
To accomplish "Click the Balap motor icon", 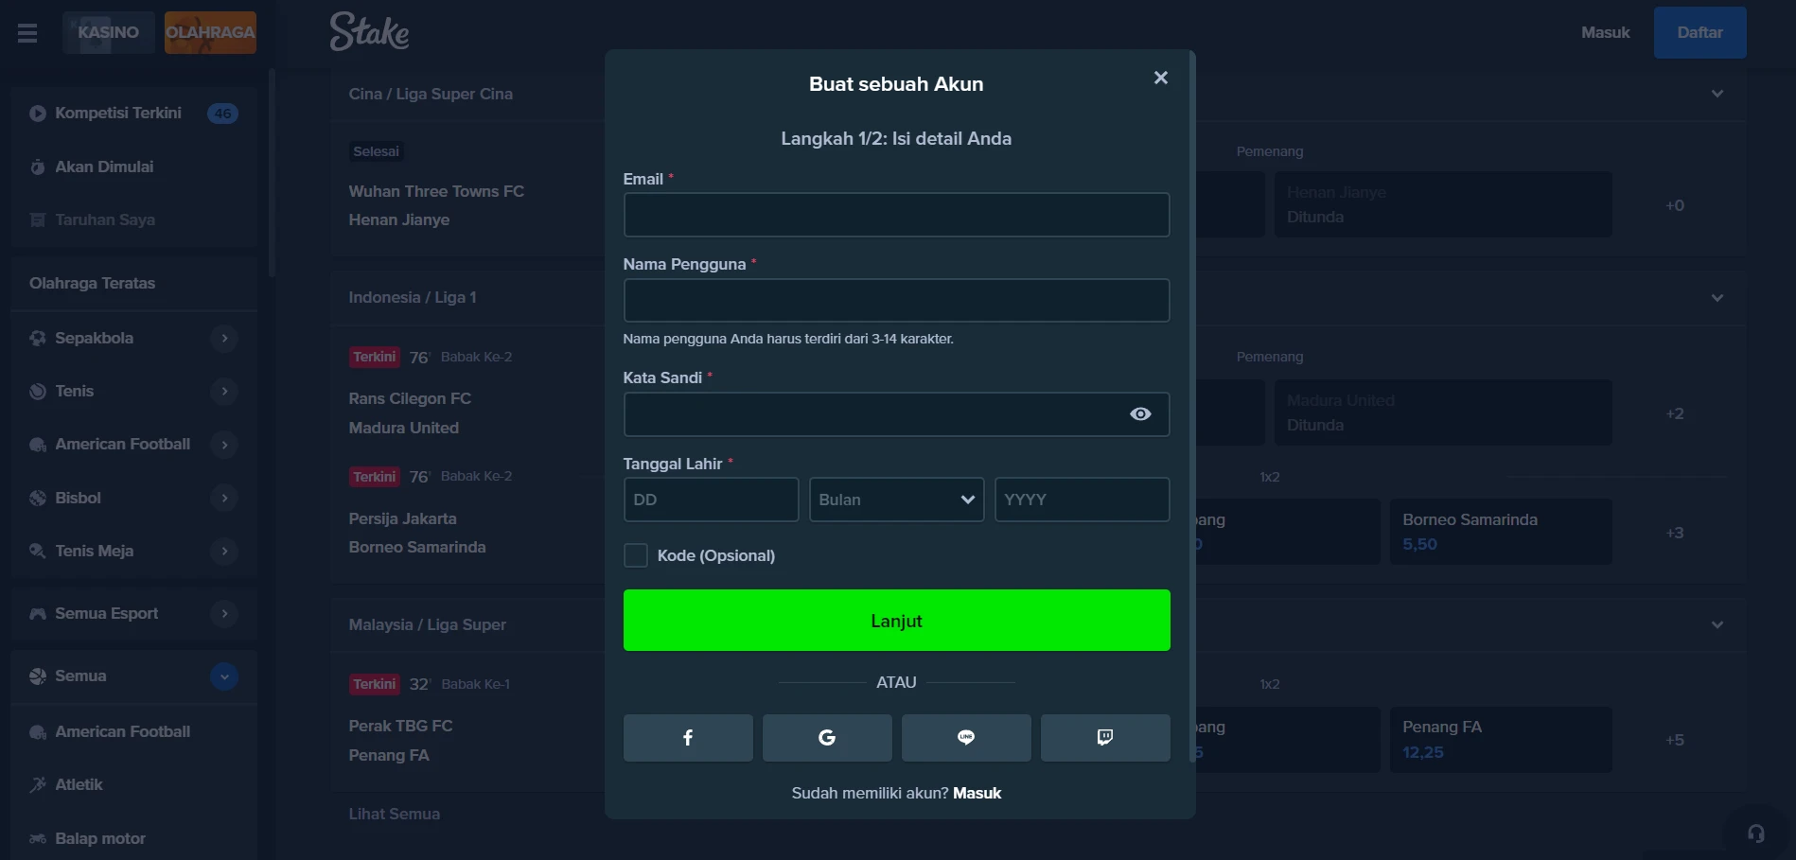I will coord(38,838).
